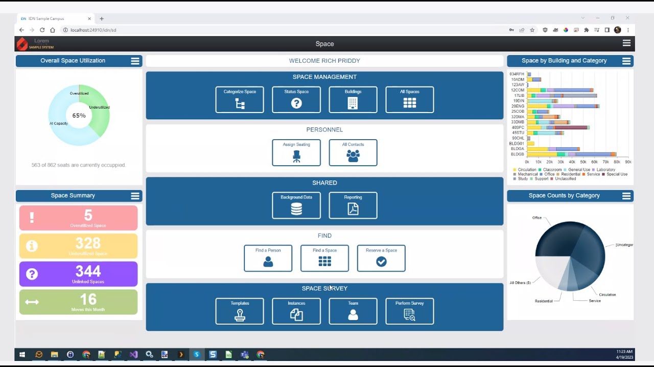The width and height of the screenshot is (654, 367).
Task: Open the Buildings tile
Action: coord(353,99)
